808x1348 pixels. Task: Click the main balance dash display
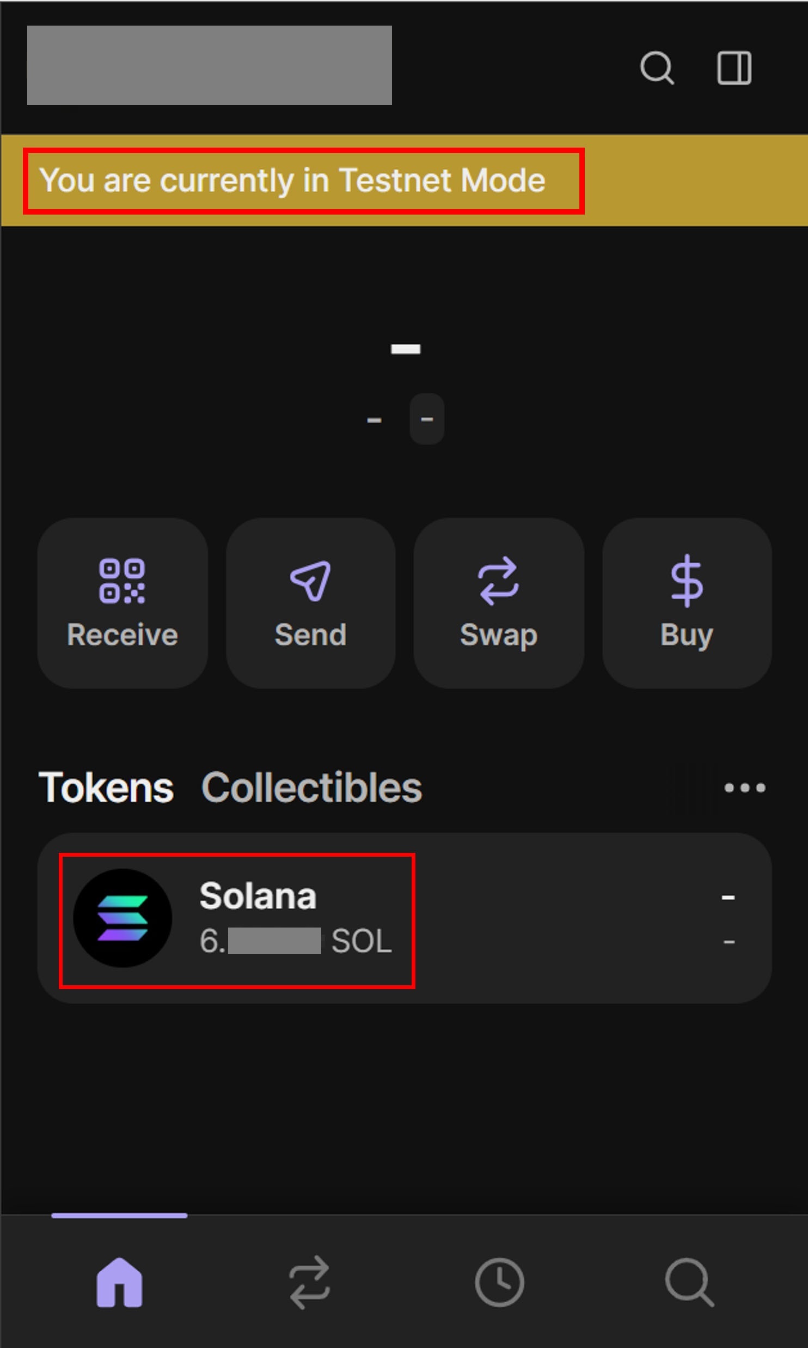tap(405, 349)
